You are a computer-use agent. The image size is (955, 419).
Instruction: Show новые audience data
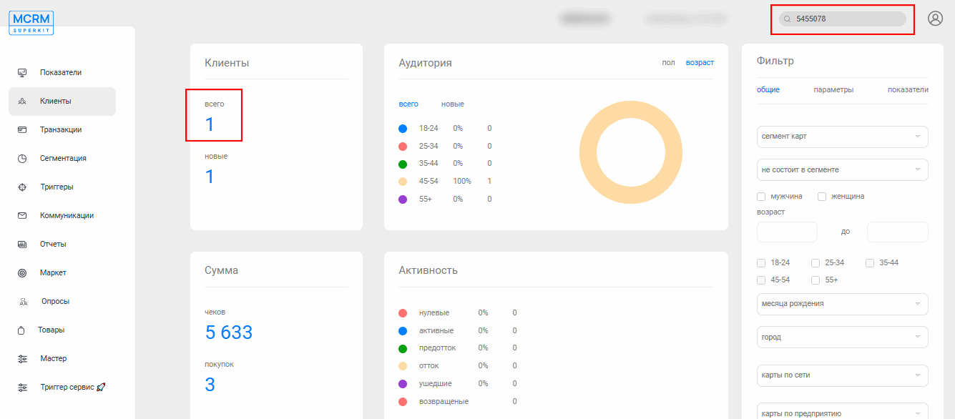(x=453, y=104)
